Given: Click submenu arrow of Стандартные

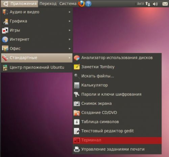Looking at the screenshot, I should click(70, 58).
